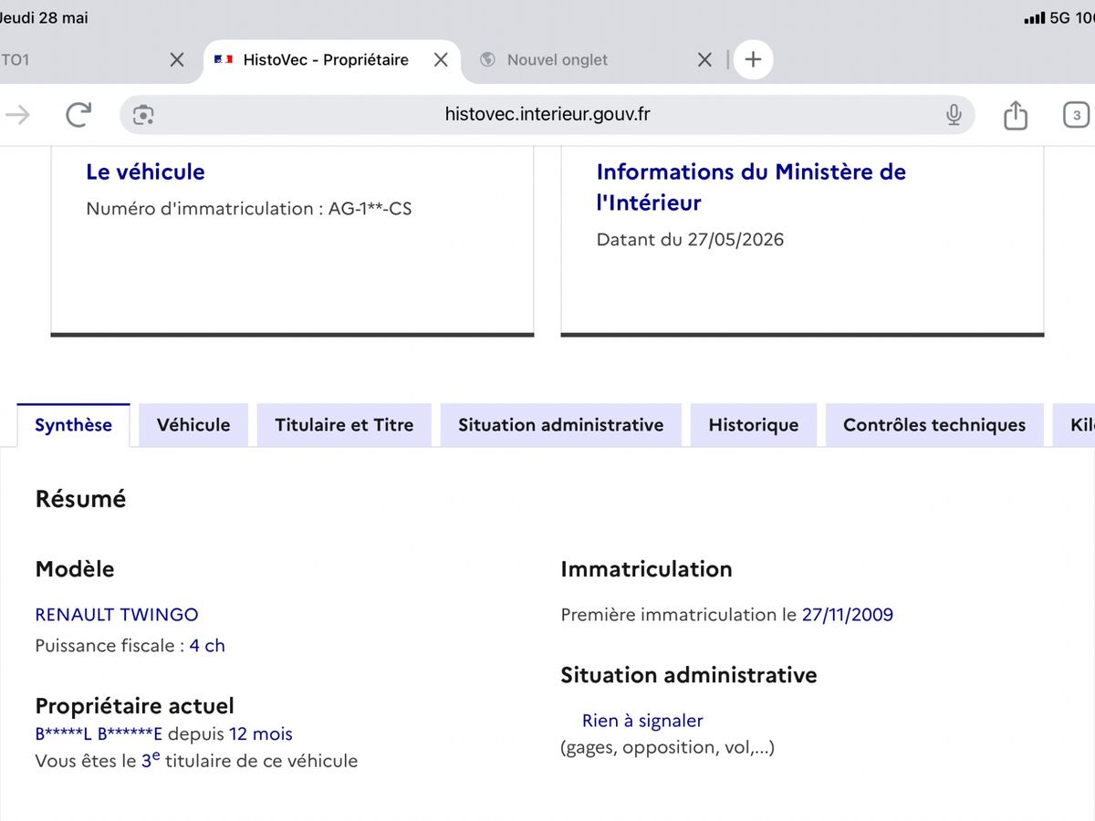Add a new tab with plus button

click(x=753, y=59)
